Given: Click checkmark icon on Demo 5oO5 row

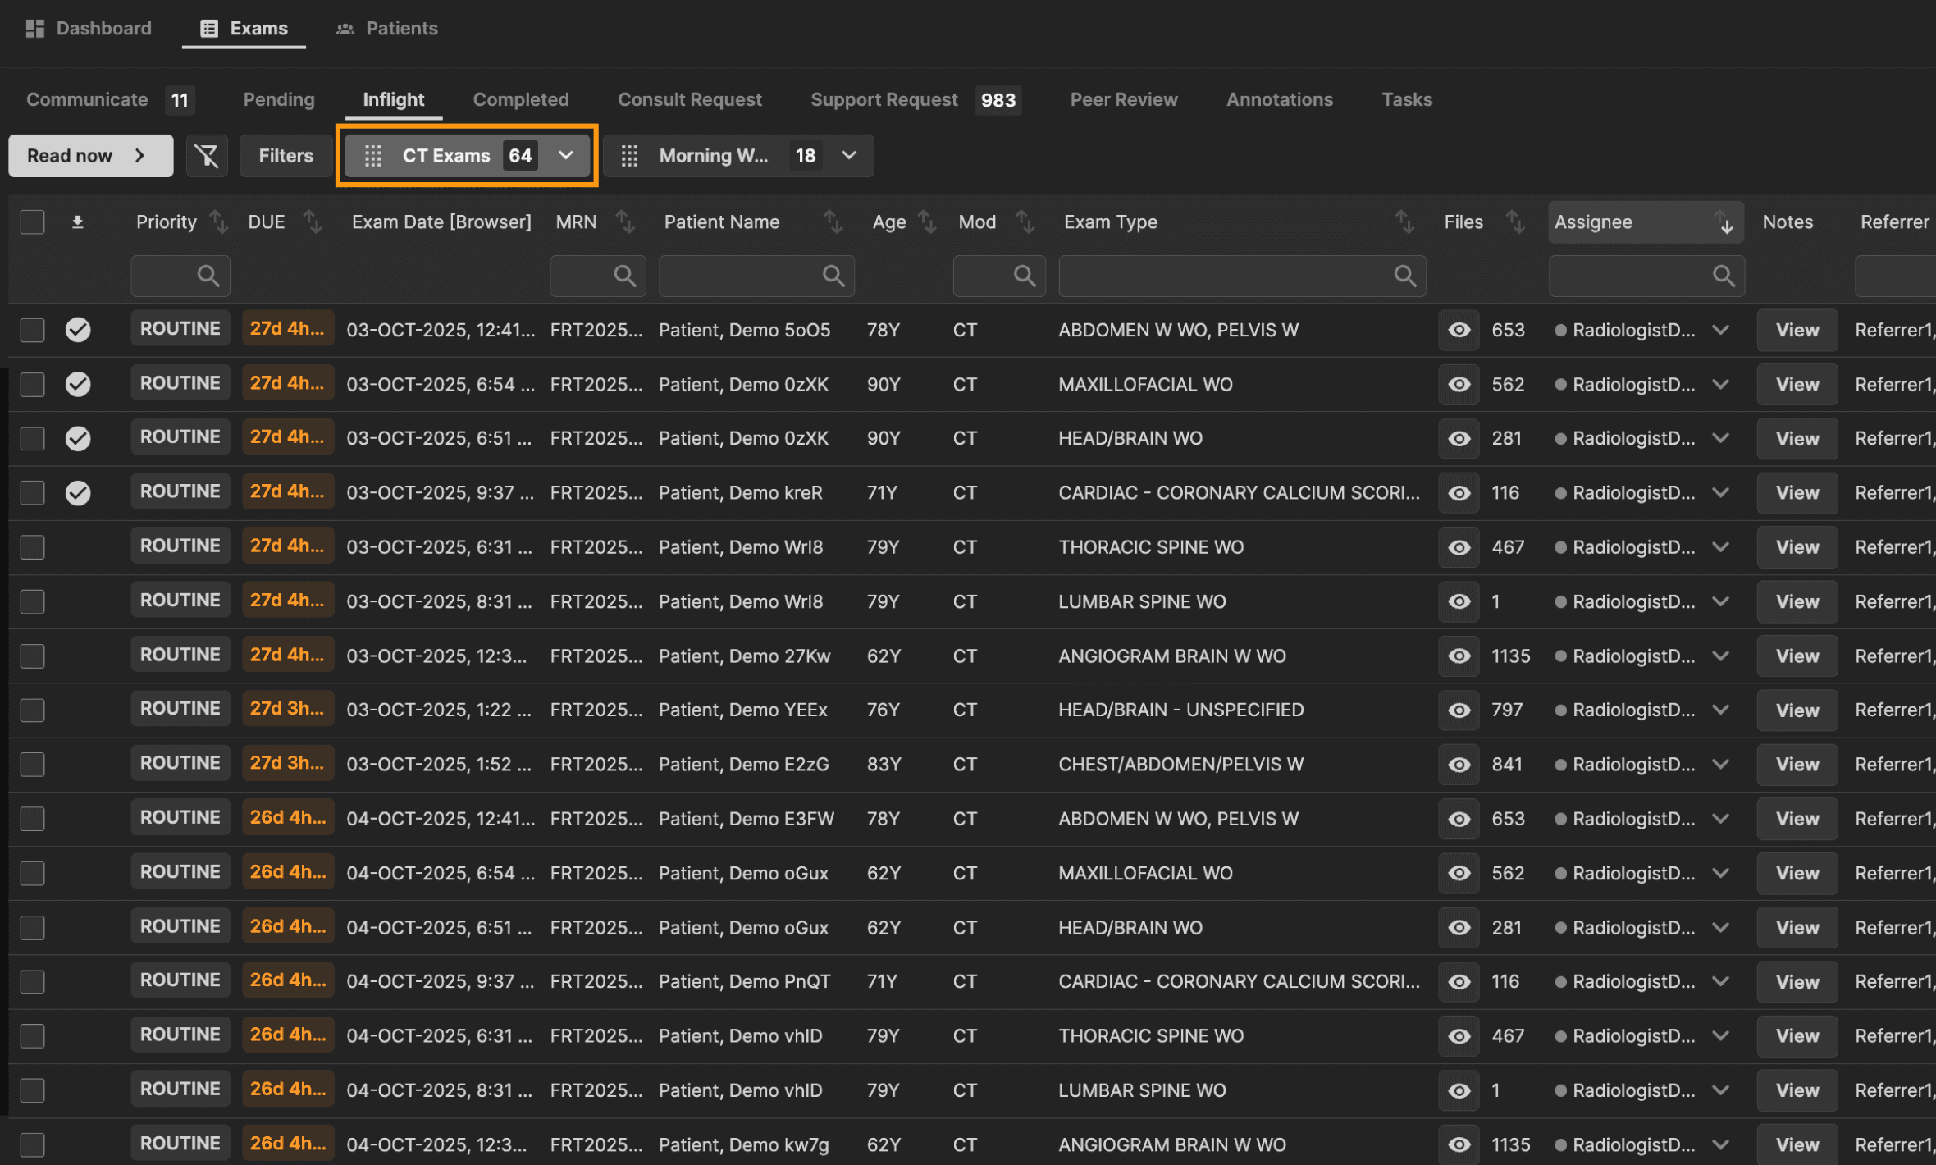Looking at the screenshot, I should coord(78,330).
